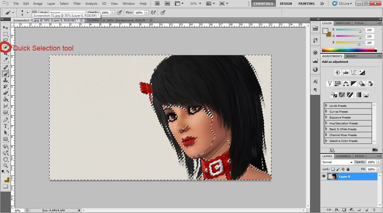Expand Channel Mixer Presets
Image resolution: width=383 pixels, height=213 pixels.
[x=326, y=135]
